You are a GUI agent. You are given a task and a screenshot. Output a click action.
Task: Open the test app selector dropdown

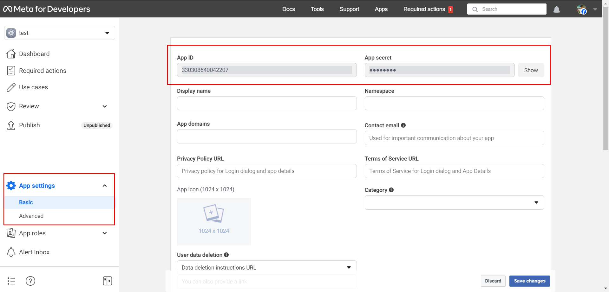(x=60, y=33)
